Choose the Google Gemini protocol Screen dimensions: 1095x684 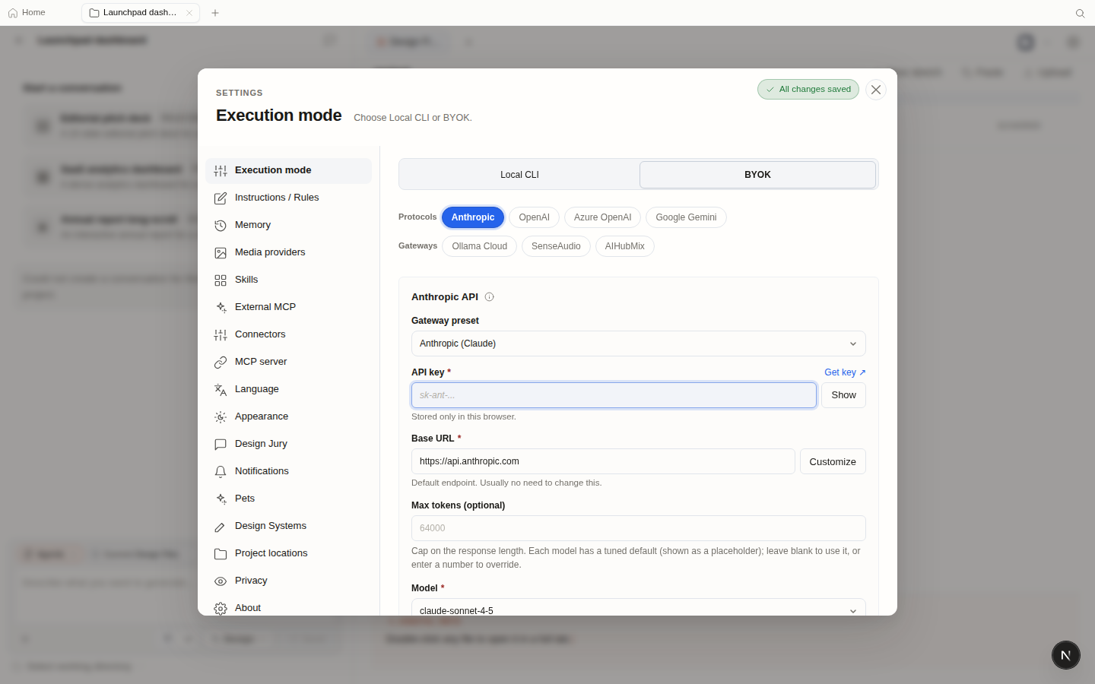[x=686, y=217]
